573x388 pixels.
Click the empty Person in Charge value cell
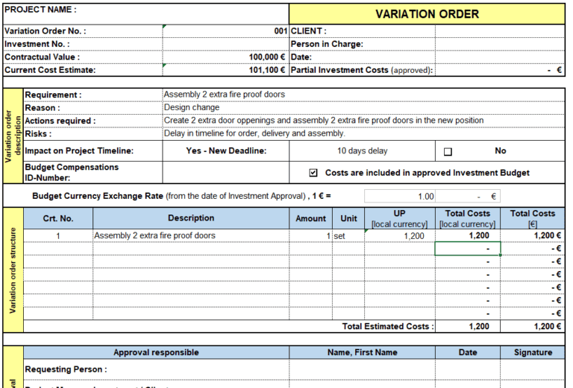coord(500,44)
